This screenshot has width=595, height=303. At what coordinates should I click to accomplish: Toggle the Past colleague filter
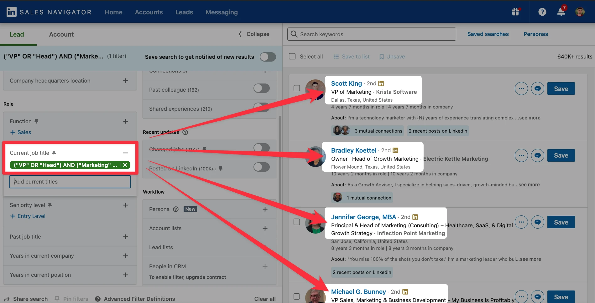coord(262,88)
